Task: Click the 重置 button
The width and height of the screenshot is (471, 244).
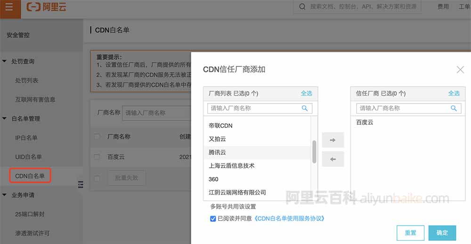Action: click(x=410, y=233)
